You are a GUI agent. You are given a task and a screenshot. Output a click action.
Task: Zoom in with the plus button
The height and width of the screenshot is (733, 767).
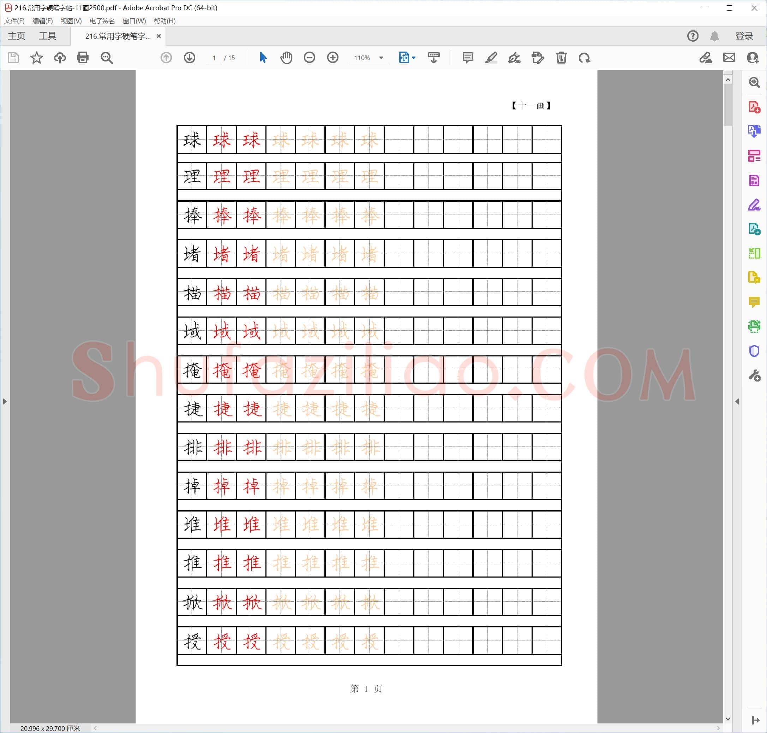(333, 58)
